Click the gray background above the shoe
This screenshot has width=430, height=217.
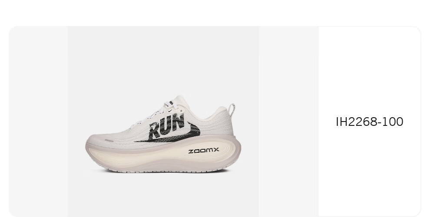pos(163,60)
